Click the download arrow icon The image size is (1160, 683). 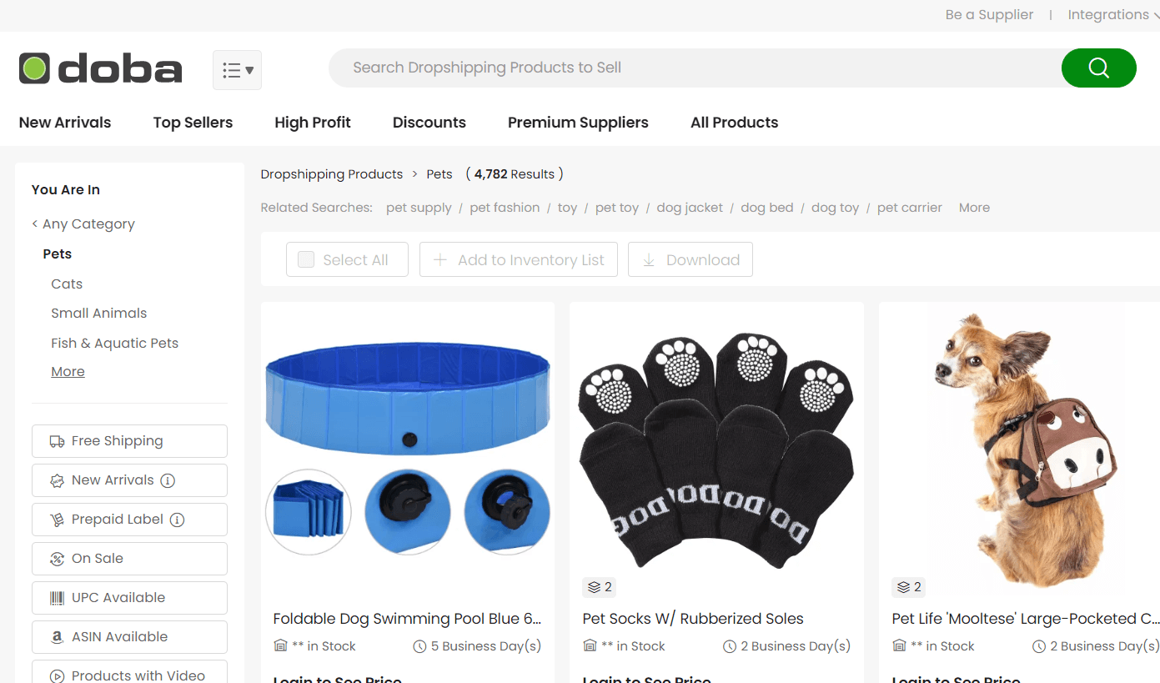click(x=649, y=260)
